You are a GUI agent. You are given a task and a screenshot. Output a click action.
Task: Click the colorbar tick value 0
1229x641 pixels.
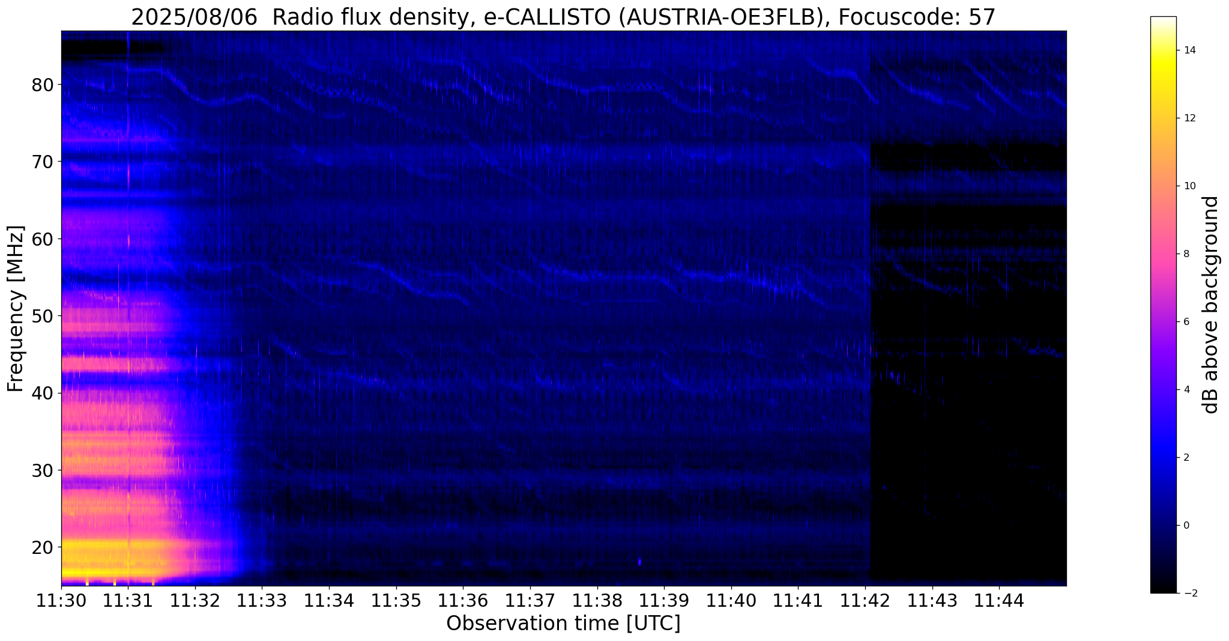click(x=1186, y=526)
